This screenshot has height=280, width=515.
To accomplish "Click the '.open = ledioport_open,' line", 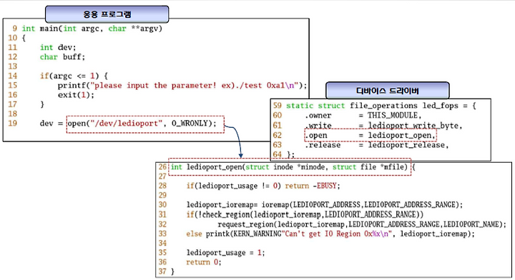I will coord(371,136).
